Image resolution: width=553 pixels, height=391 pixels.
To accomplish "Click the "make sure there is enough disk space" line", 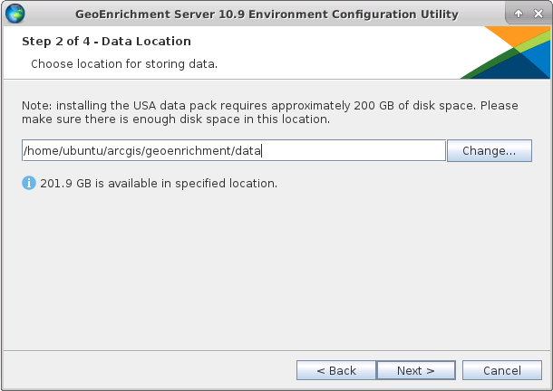I will (175, 119).
